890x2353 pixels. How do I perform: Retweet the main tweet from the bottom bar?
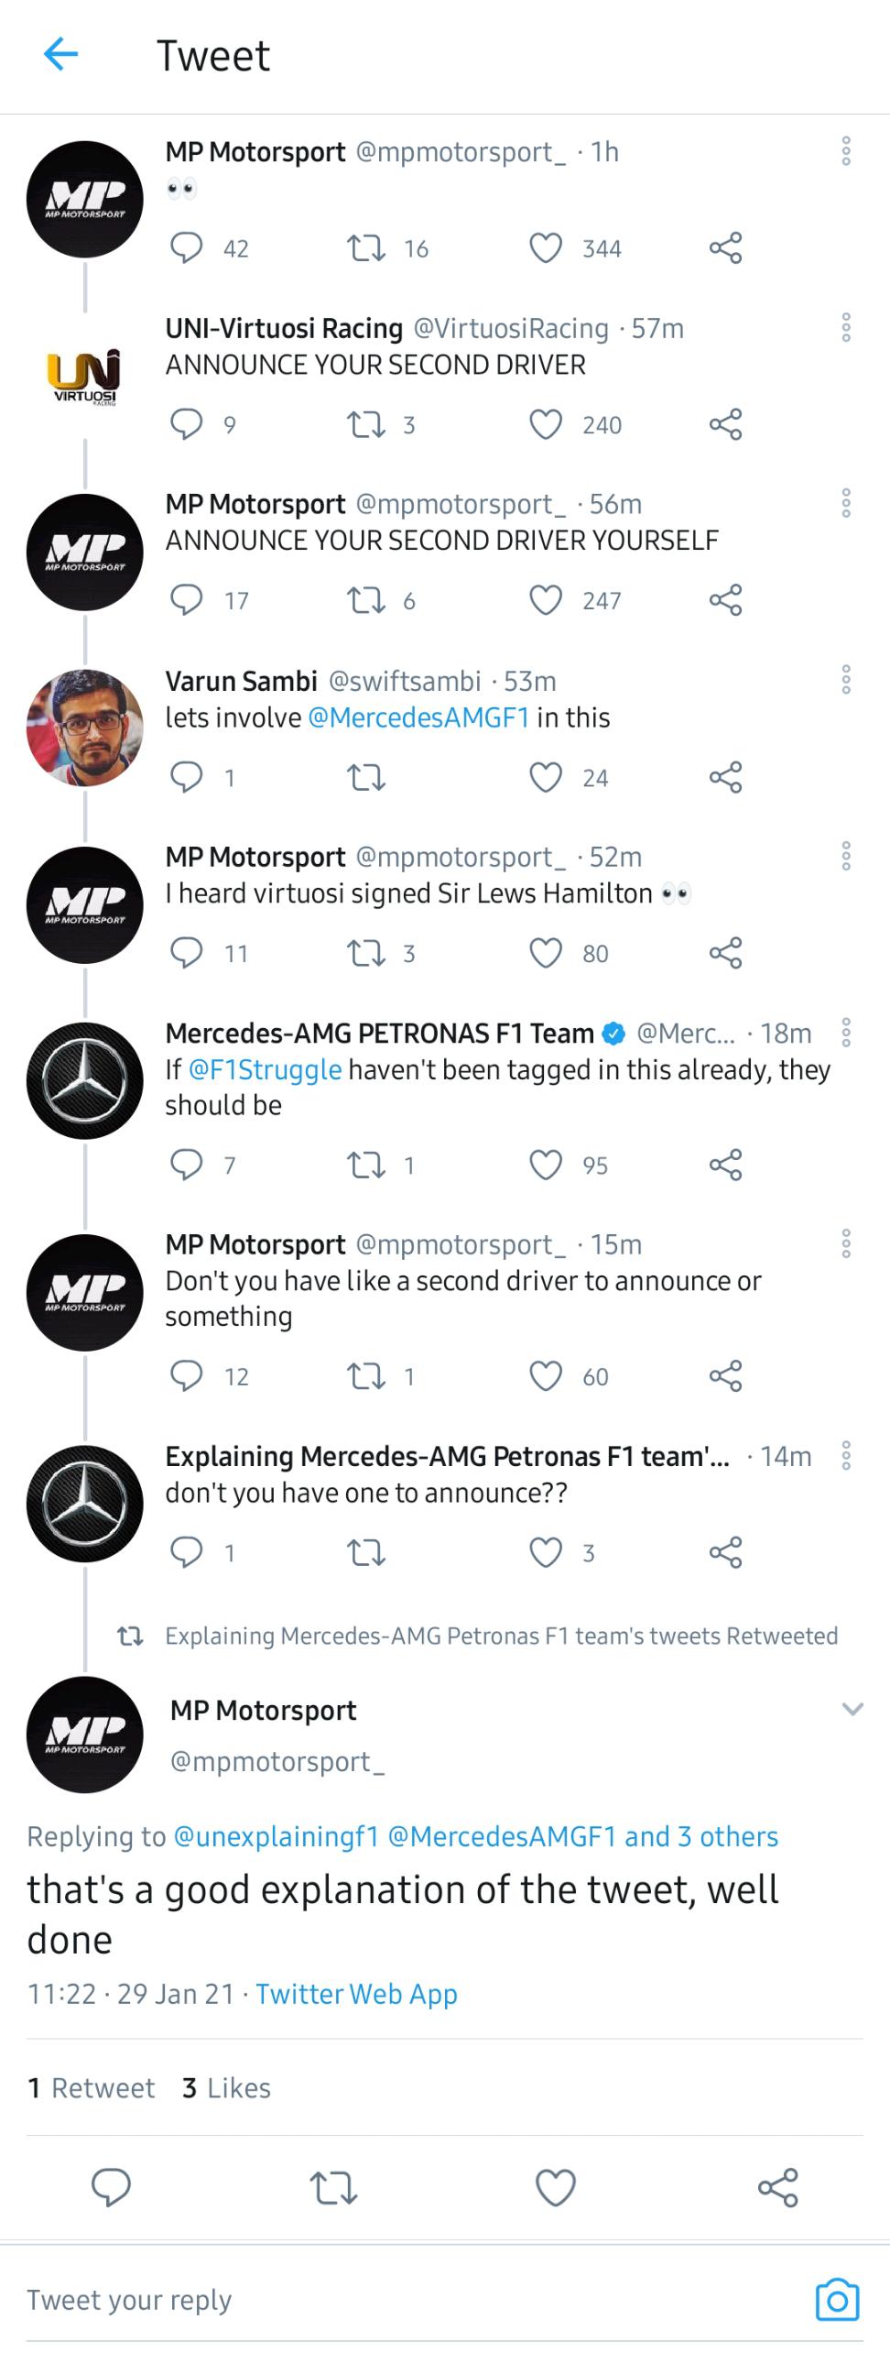click(x=333, y=2187)
